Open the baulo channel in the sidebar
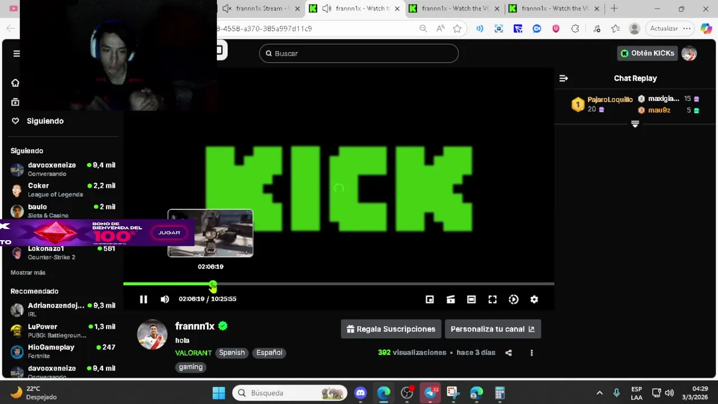 (x=63, y=211)
